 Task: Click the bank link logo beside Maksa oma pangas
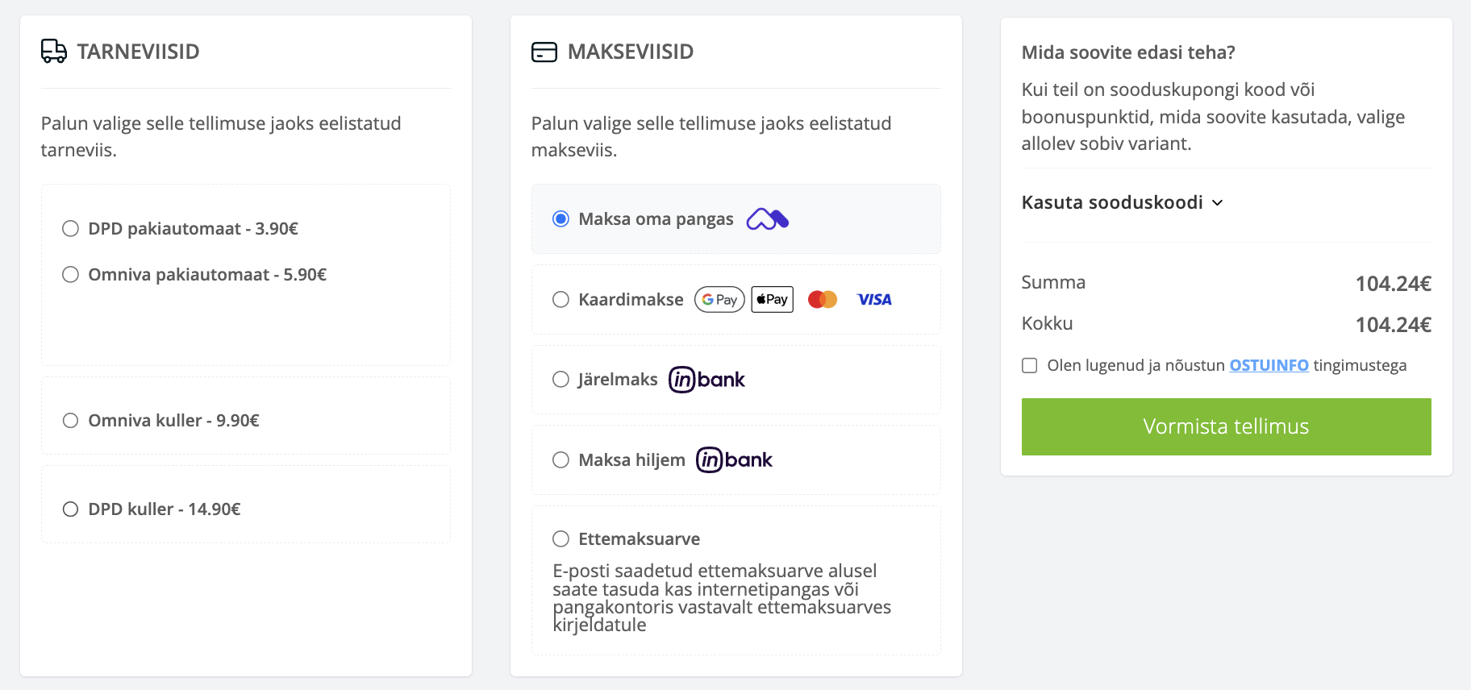pos(767,219)
